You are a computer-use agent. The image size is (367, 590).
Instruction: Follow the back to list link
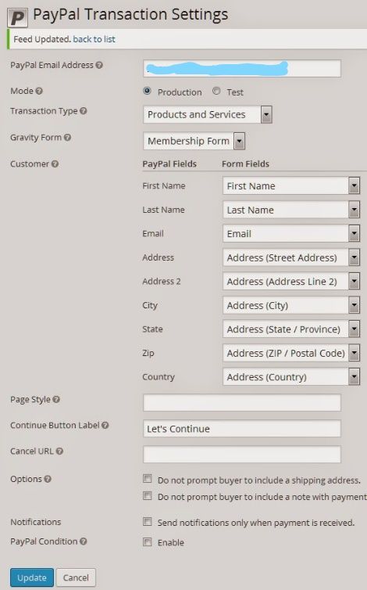point(94,39)
